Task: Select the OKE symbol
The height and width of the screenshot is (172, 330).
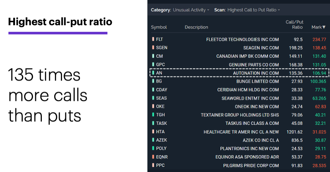Action: click(x=160, y=106)
